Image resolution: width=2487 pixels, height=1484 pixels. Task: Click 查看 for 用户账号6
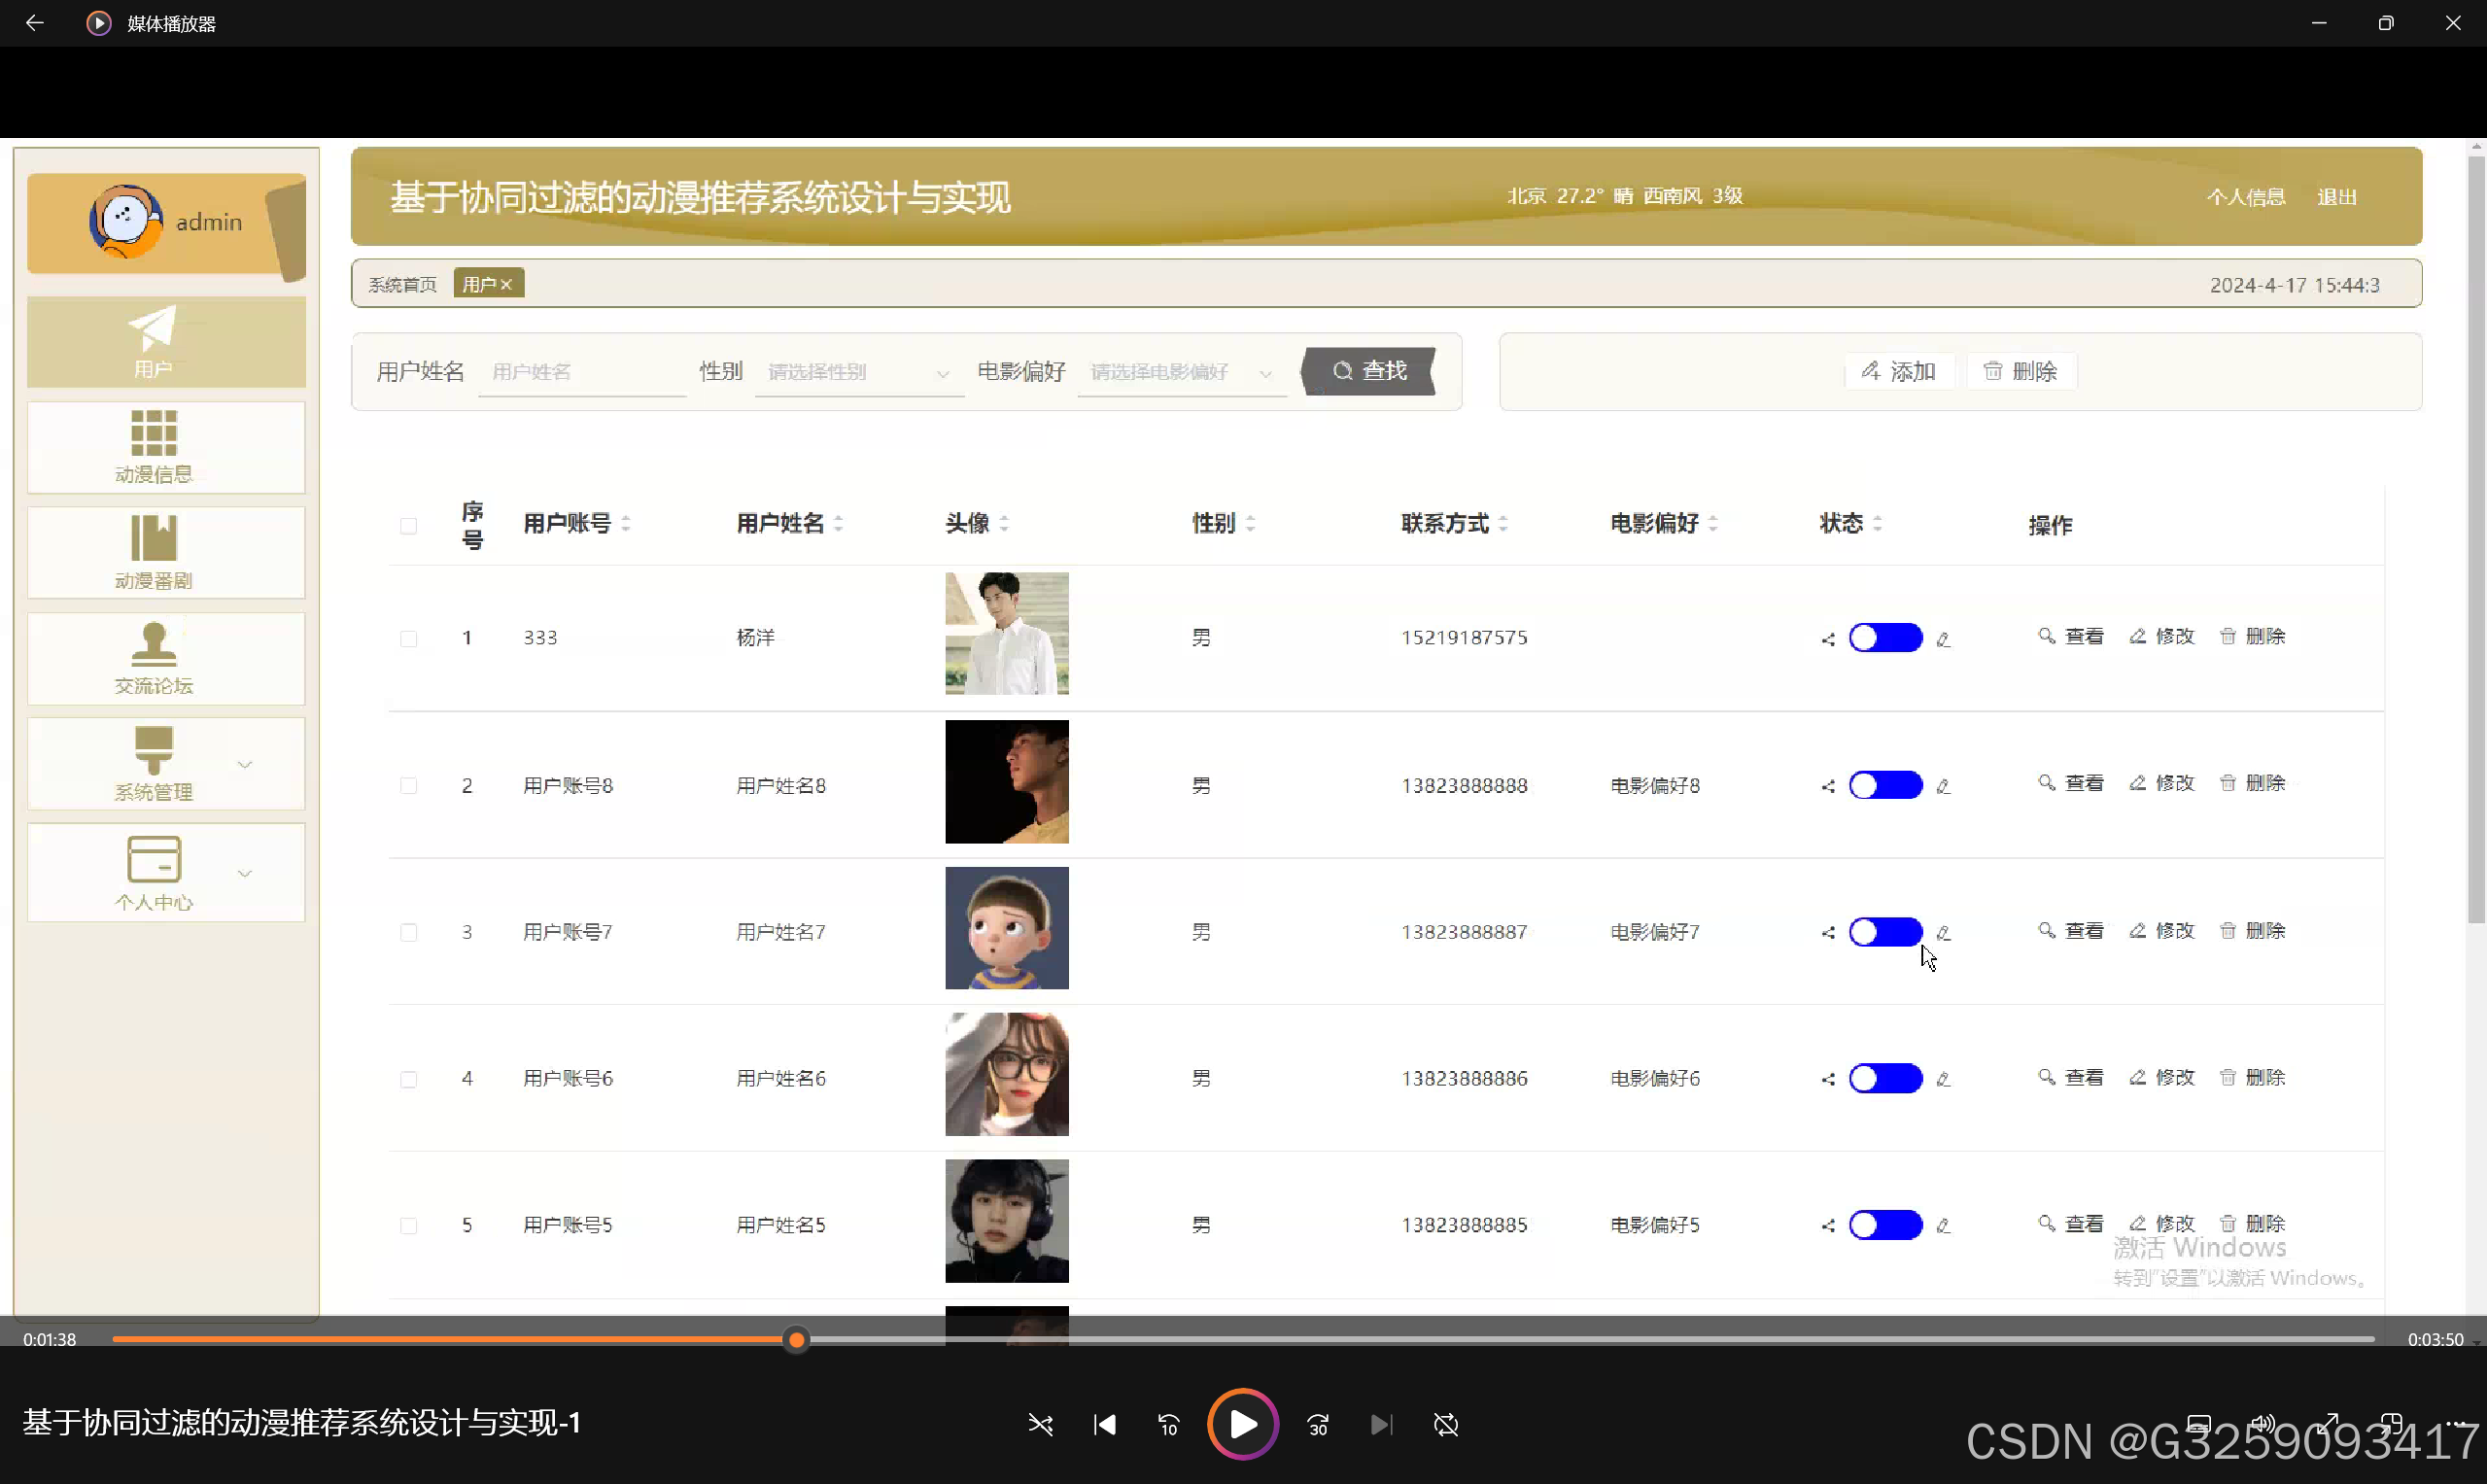(2071, 1078)
